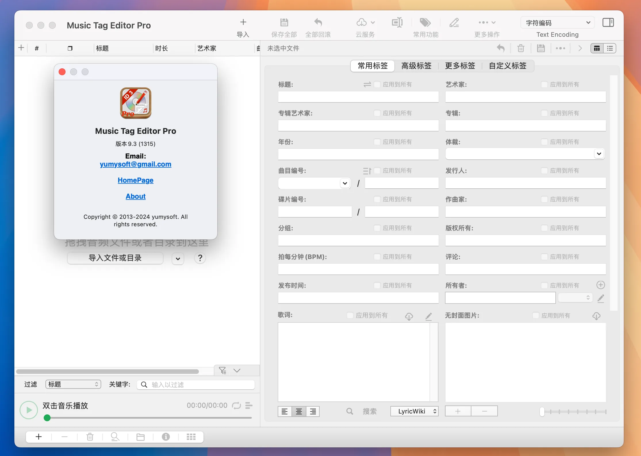The height and width of the screenshot is (456, 641).
Task: Click the 导入文件或目录 button
Action: pyautogui.click(x=115, y=258)
